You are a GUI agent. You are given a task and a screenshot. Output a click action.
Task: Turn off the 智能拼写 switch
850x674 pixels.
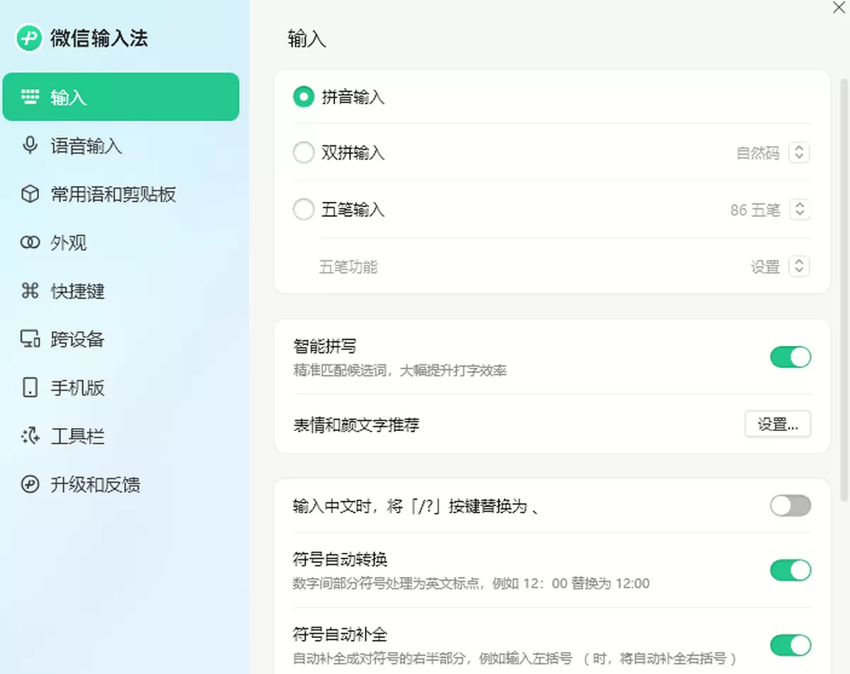coord(790,357)
